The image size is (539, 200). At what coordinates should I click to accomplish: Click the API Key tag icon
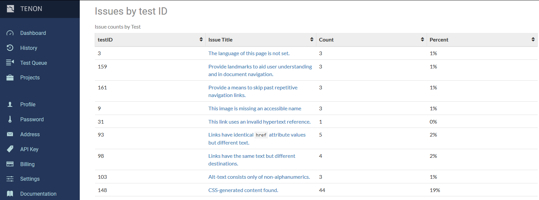pyautogui.click(x=10, y=149)
